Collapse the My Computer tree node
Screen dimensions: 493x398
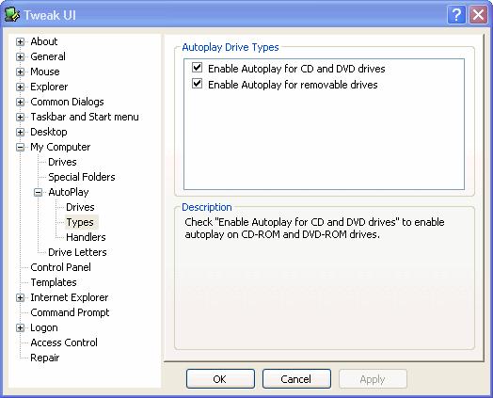point(20,147)
